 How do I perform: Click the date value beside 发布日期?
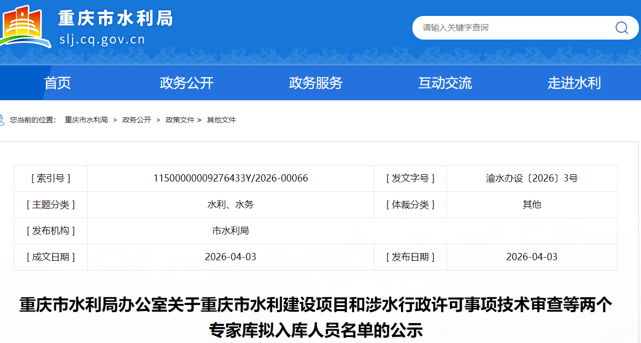532,257
